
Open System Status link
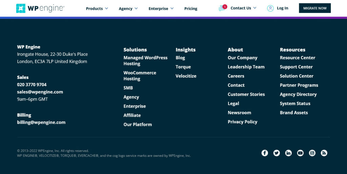pyautogui.click(x=295, y=104)
